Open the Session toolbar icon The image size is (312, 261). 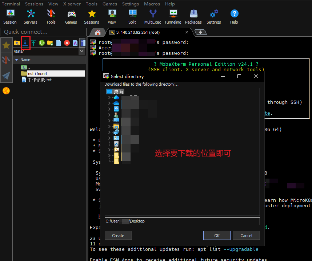(x=10, y=17)
